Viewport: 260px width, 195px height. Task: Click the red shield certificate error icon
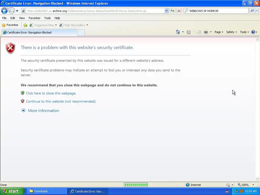pos(10,48)
